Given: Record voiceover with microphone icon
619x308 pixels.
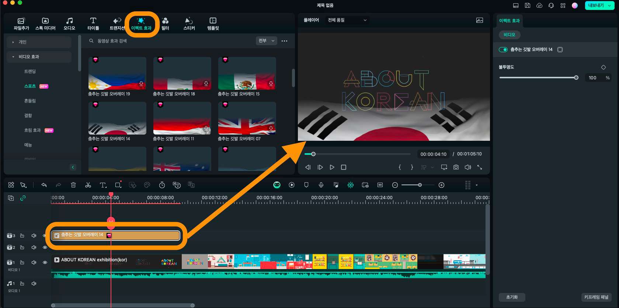Looking at the screenshot, I should [321, 185].
